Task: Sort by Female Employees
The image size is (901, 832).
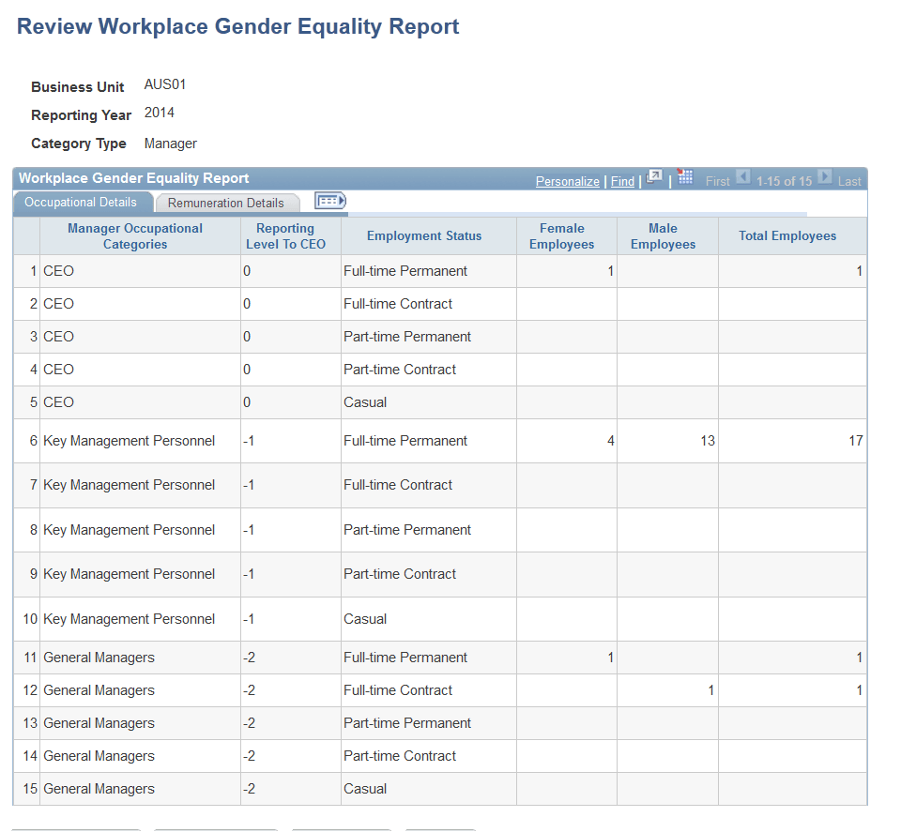Action: (x=561, y=234)
